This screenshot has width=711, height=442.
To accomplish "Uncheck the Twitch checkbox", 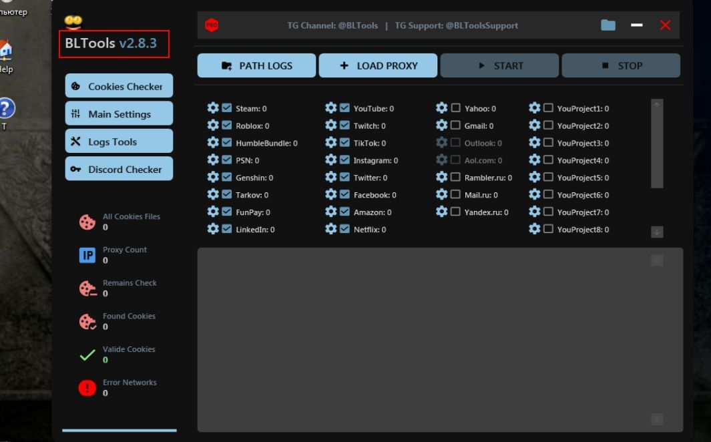I will [x=344, y=126].
